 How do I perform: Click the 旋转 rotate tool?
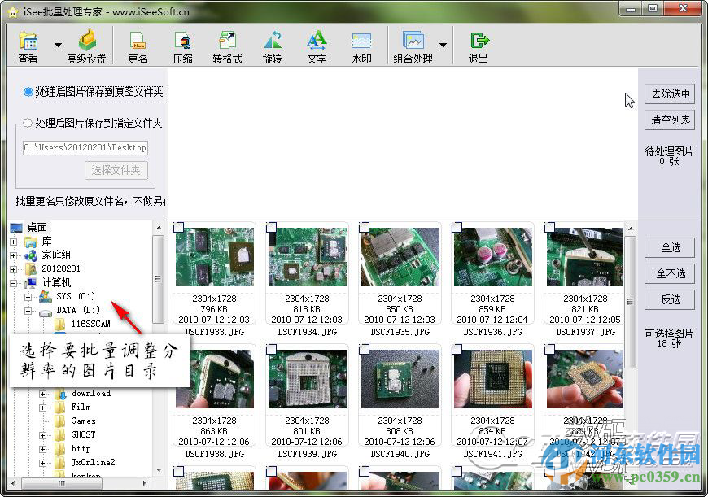click(x=273, y=45)
